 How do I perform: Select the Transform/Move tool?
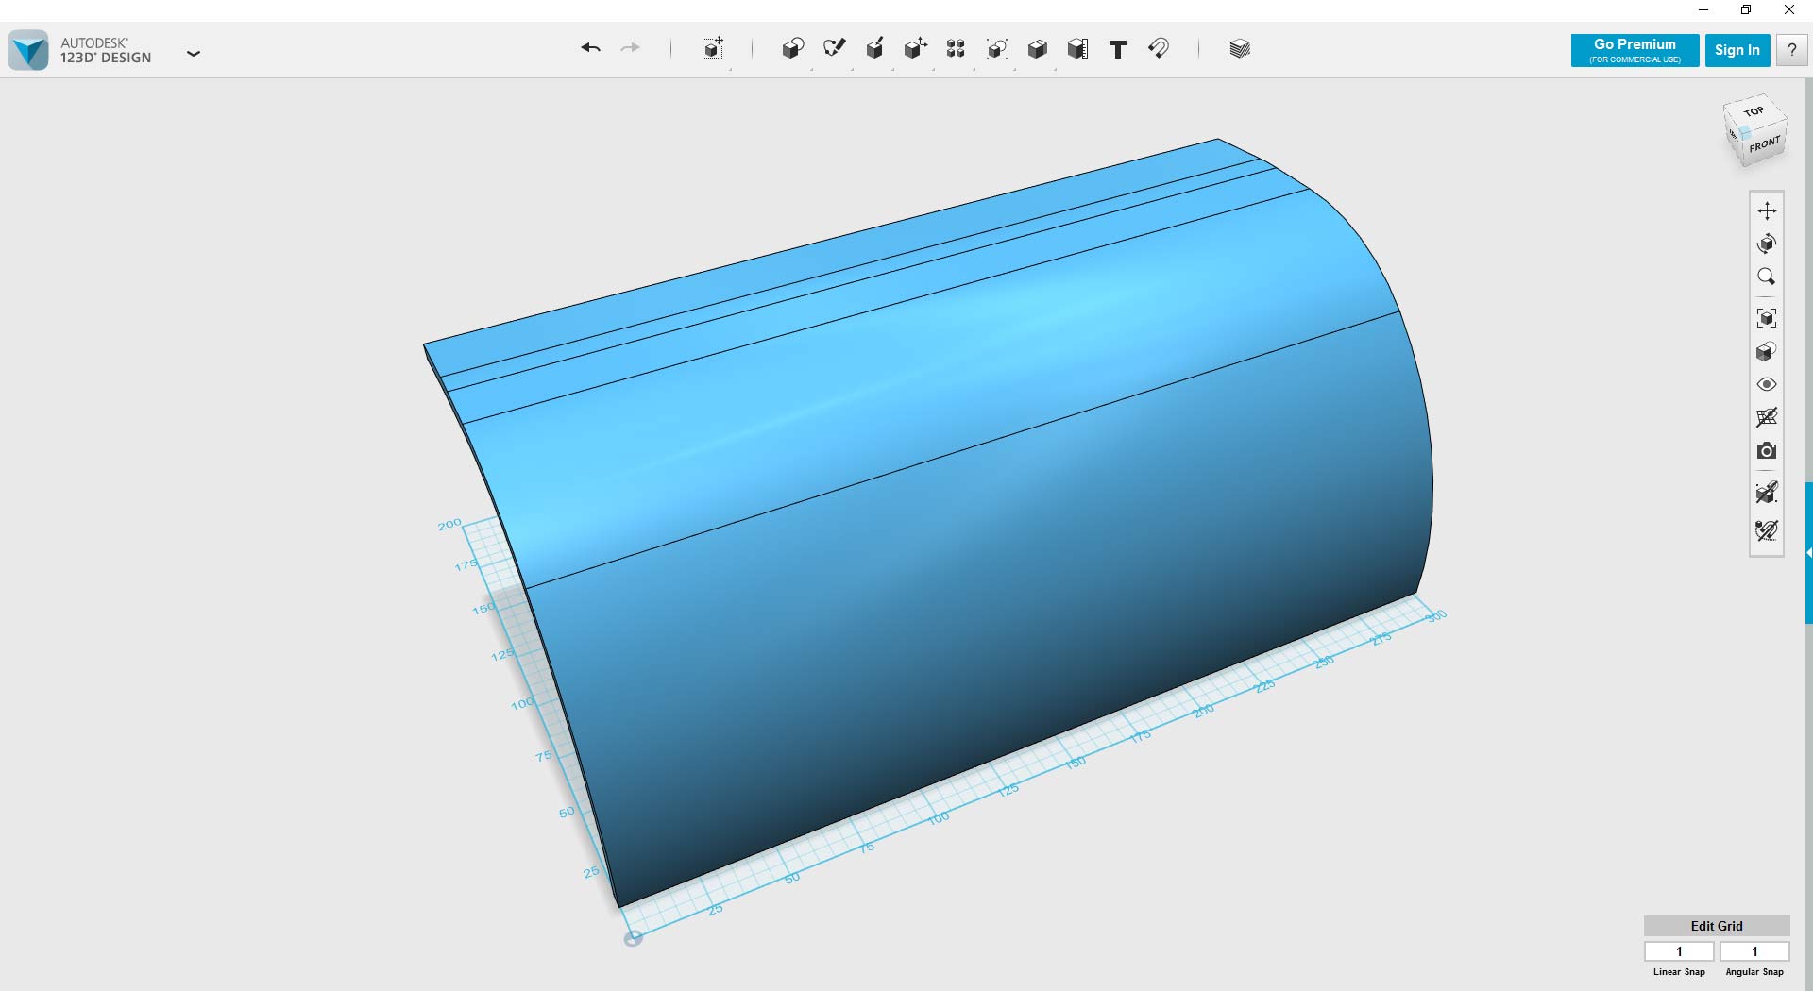pyautogui.click(x=712, y=48)
